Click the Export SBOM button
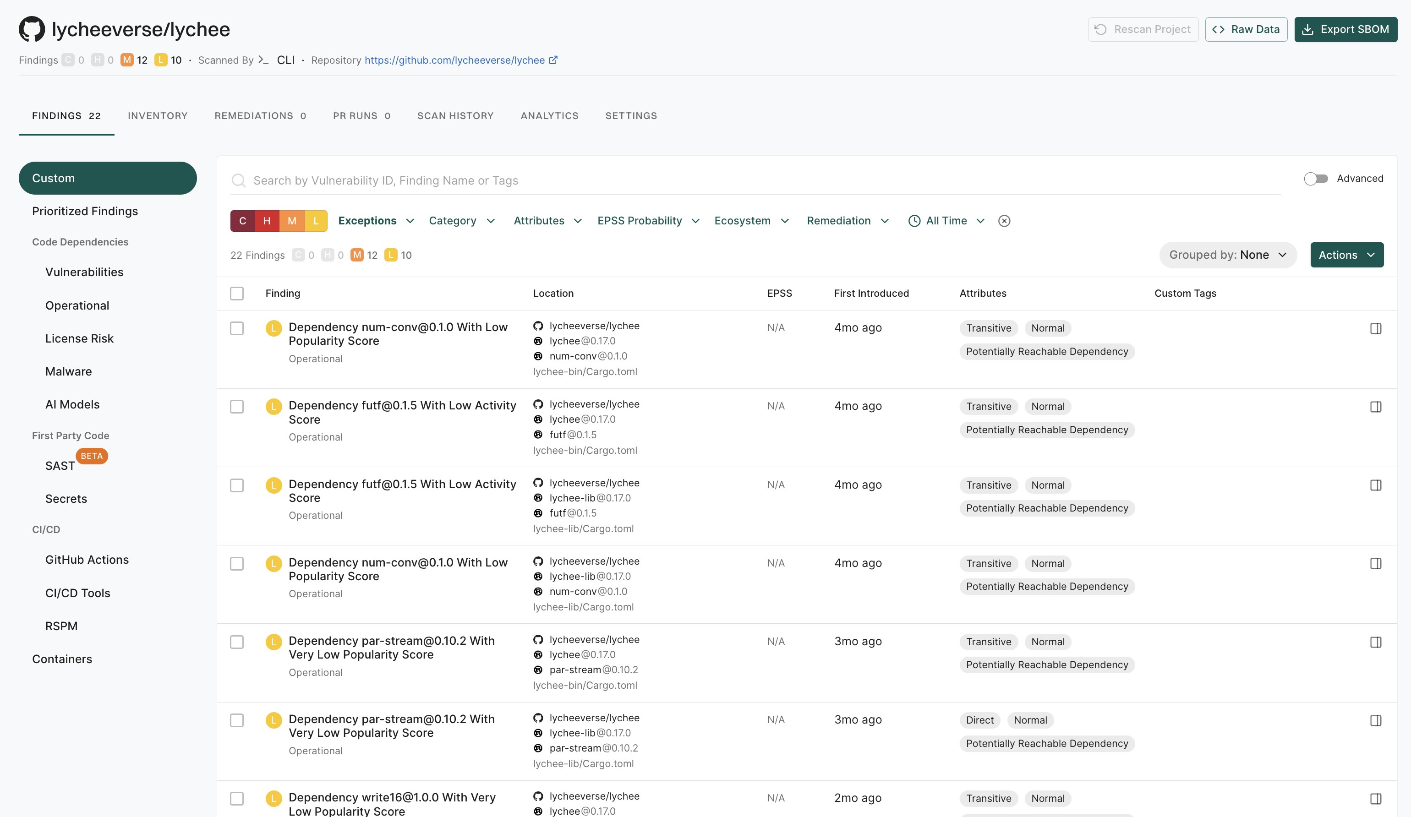 1345,29
